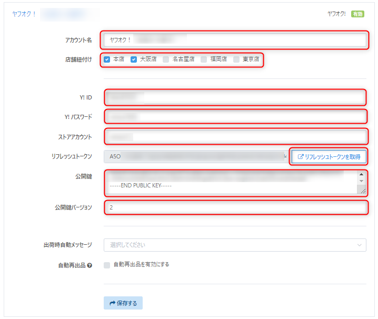Image resolution: width=378 pixels, height=319 pixels.
Task: Click the 公開鍵 textarea resize handle
Action: click(363, 191)
